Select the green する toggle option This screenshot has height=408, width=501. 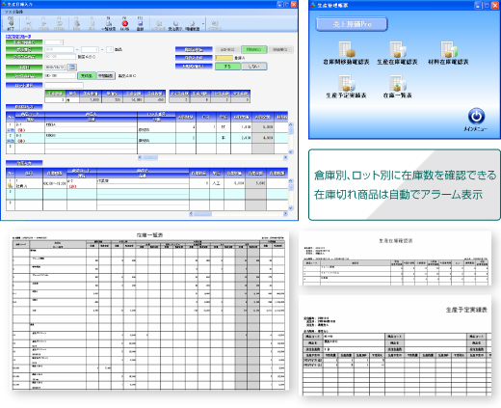(227, 67)
